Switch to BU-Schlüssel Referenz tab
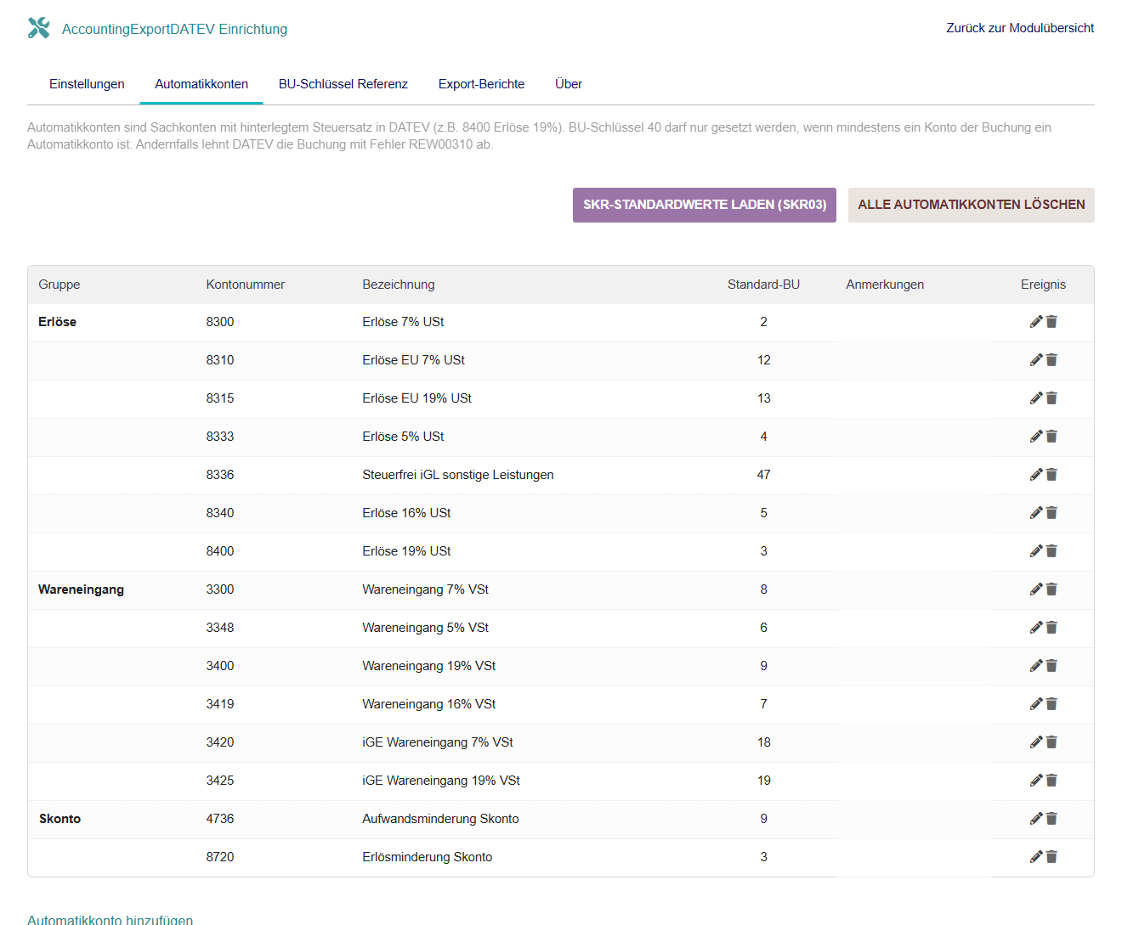 pyautogui.click(x=343, y=84)
